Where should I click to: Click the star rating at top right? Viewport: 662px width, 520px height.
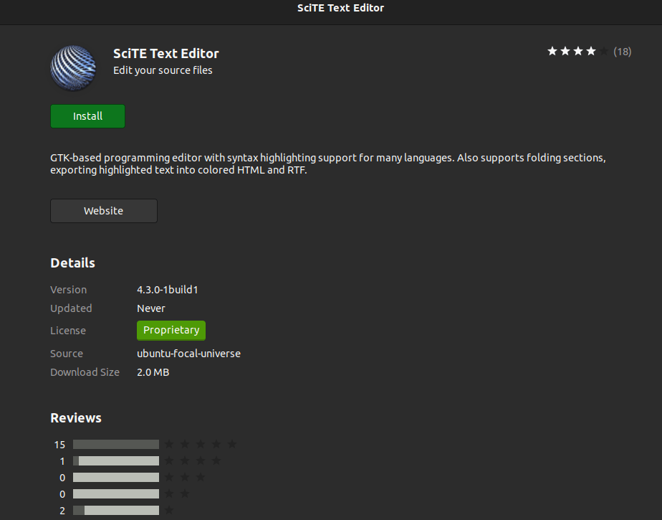(x=577, y=52)
